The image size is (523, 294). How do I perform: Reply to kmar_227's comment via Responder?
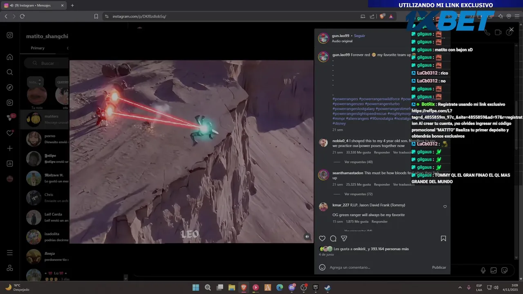(x=380, y=222)
